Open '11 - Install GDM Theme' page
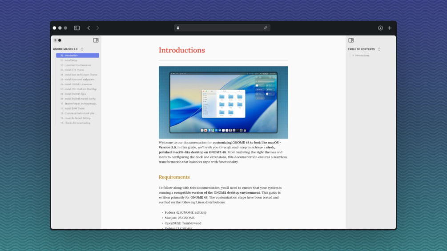The height and width of the screenshot is (251, 447). pyautogui.click(x=72, y=108)
